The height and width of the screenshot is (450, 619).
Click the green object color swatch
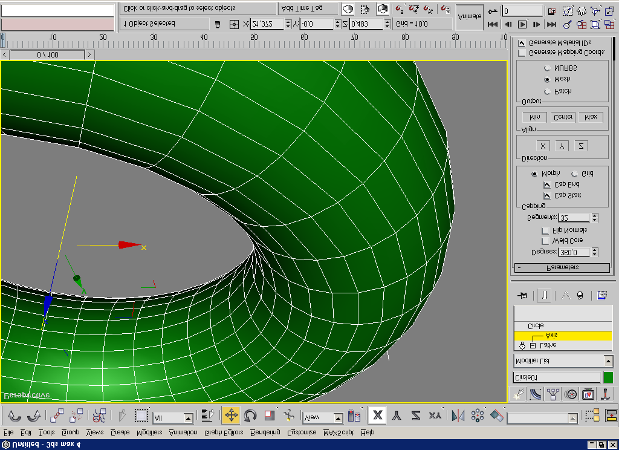click(608, 377)
